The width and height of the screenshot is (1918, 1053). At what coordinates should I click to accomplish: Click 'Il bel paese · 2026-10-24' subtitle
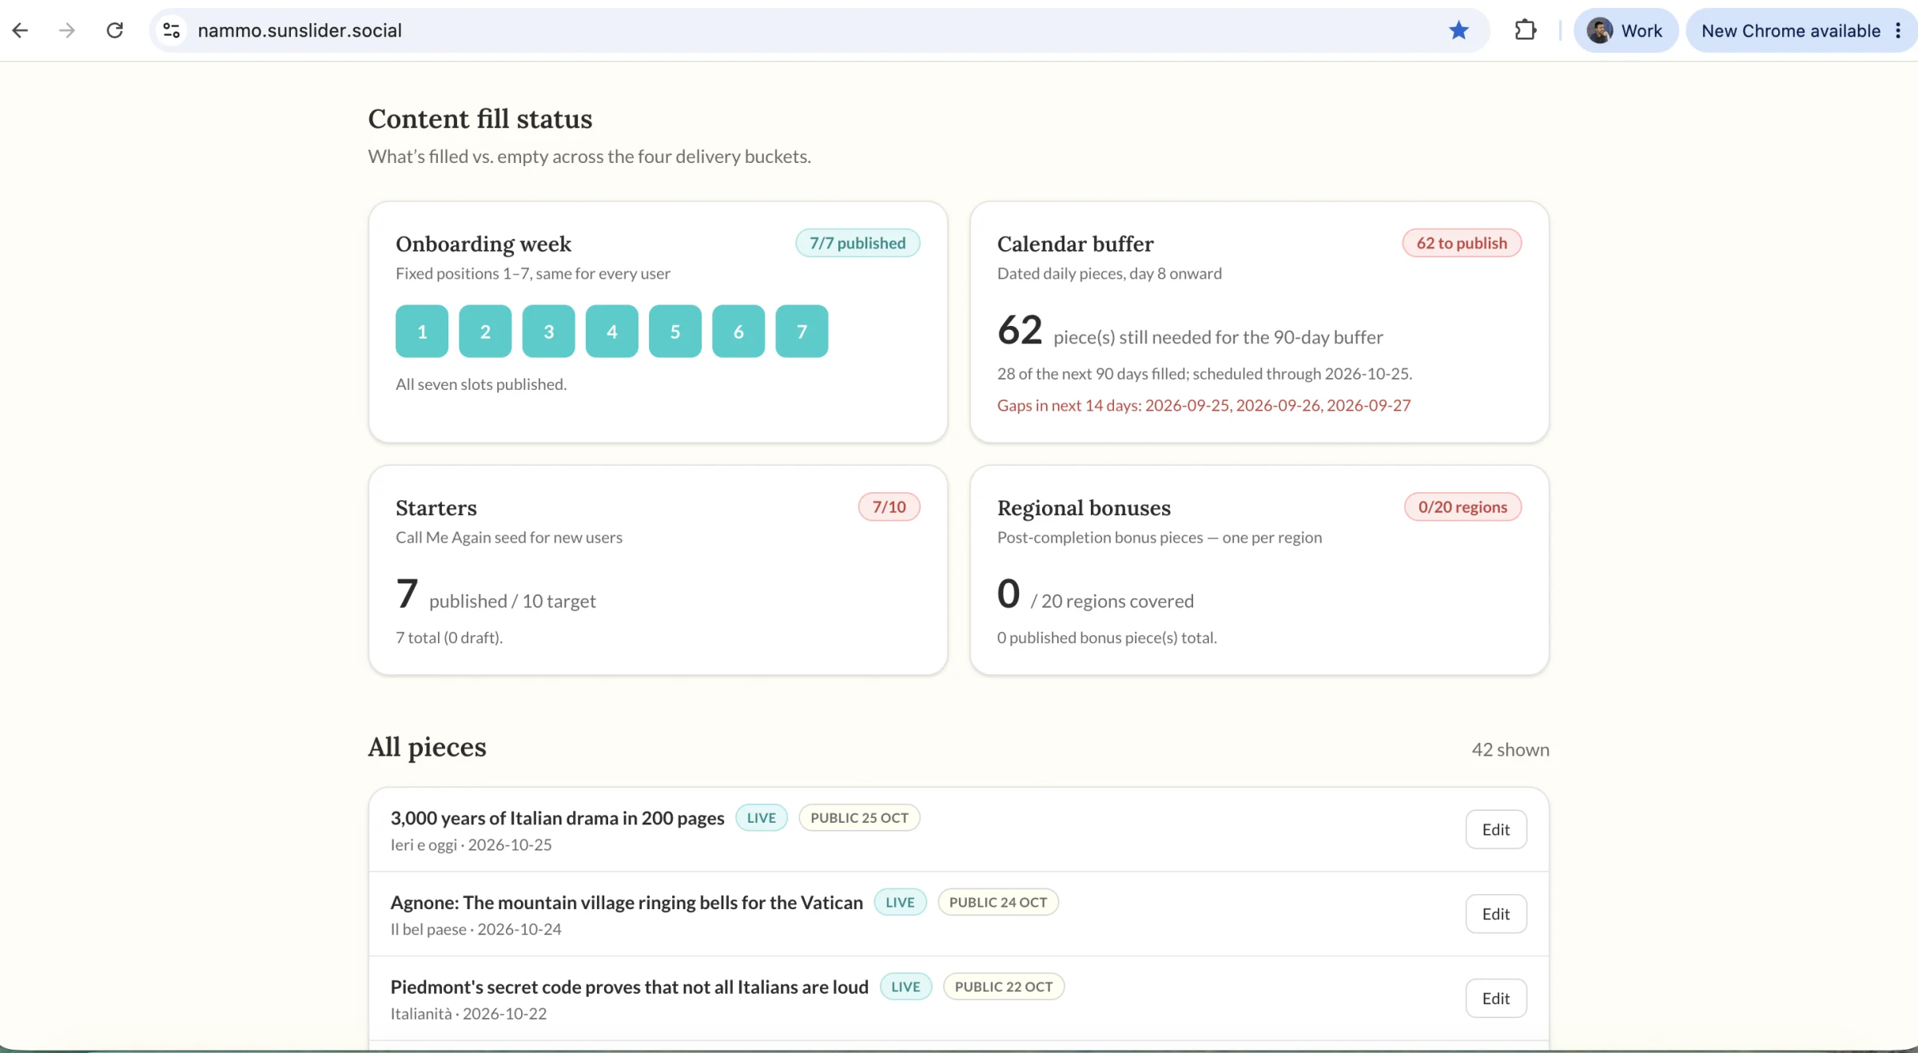(476, 929)
